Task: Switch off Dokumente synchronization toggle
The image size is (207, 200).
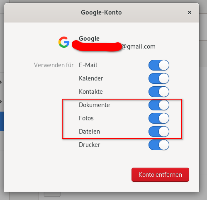Action: pos(159,105)
